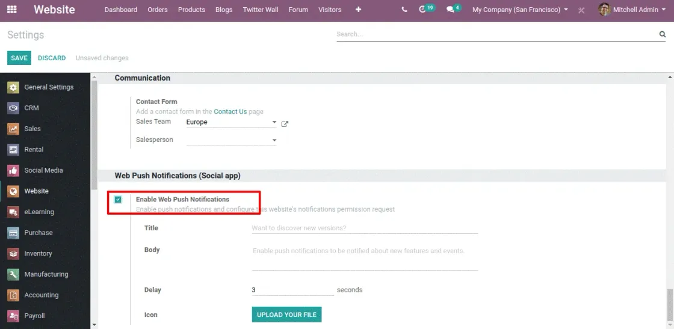Click Accounting document icon in sidebar
Viewport: 674px width, 329px height.
[x=13, y=295]
